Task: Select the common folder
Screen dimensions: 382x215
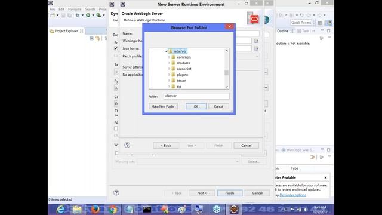Action: (184, 57)
